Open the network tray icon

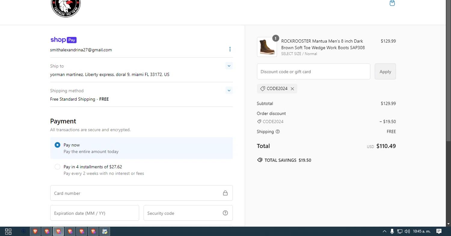pyautogui.click(x=400, y=231)
